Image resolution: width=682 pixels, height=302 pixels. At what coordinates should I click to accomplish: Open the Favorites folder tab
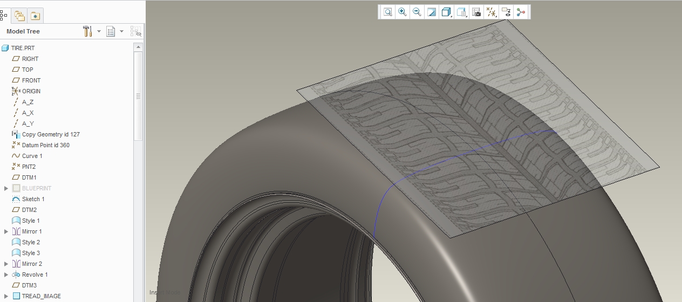click(x=35, y=16)
